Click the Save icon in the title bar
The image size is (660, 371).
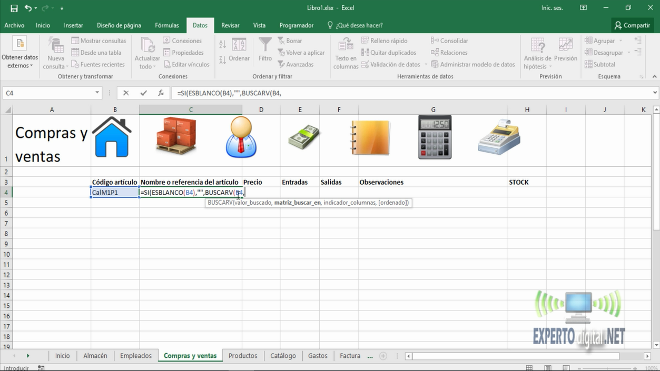point(14,8)
